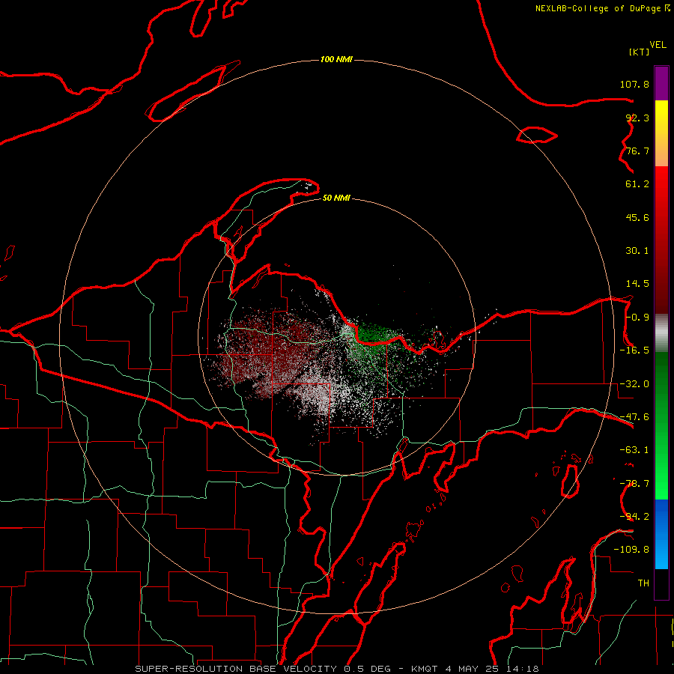674x674 pixels.
Task: Click the 100 NMI range ring label
Action: [336, 59]
